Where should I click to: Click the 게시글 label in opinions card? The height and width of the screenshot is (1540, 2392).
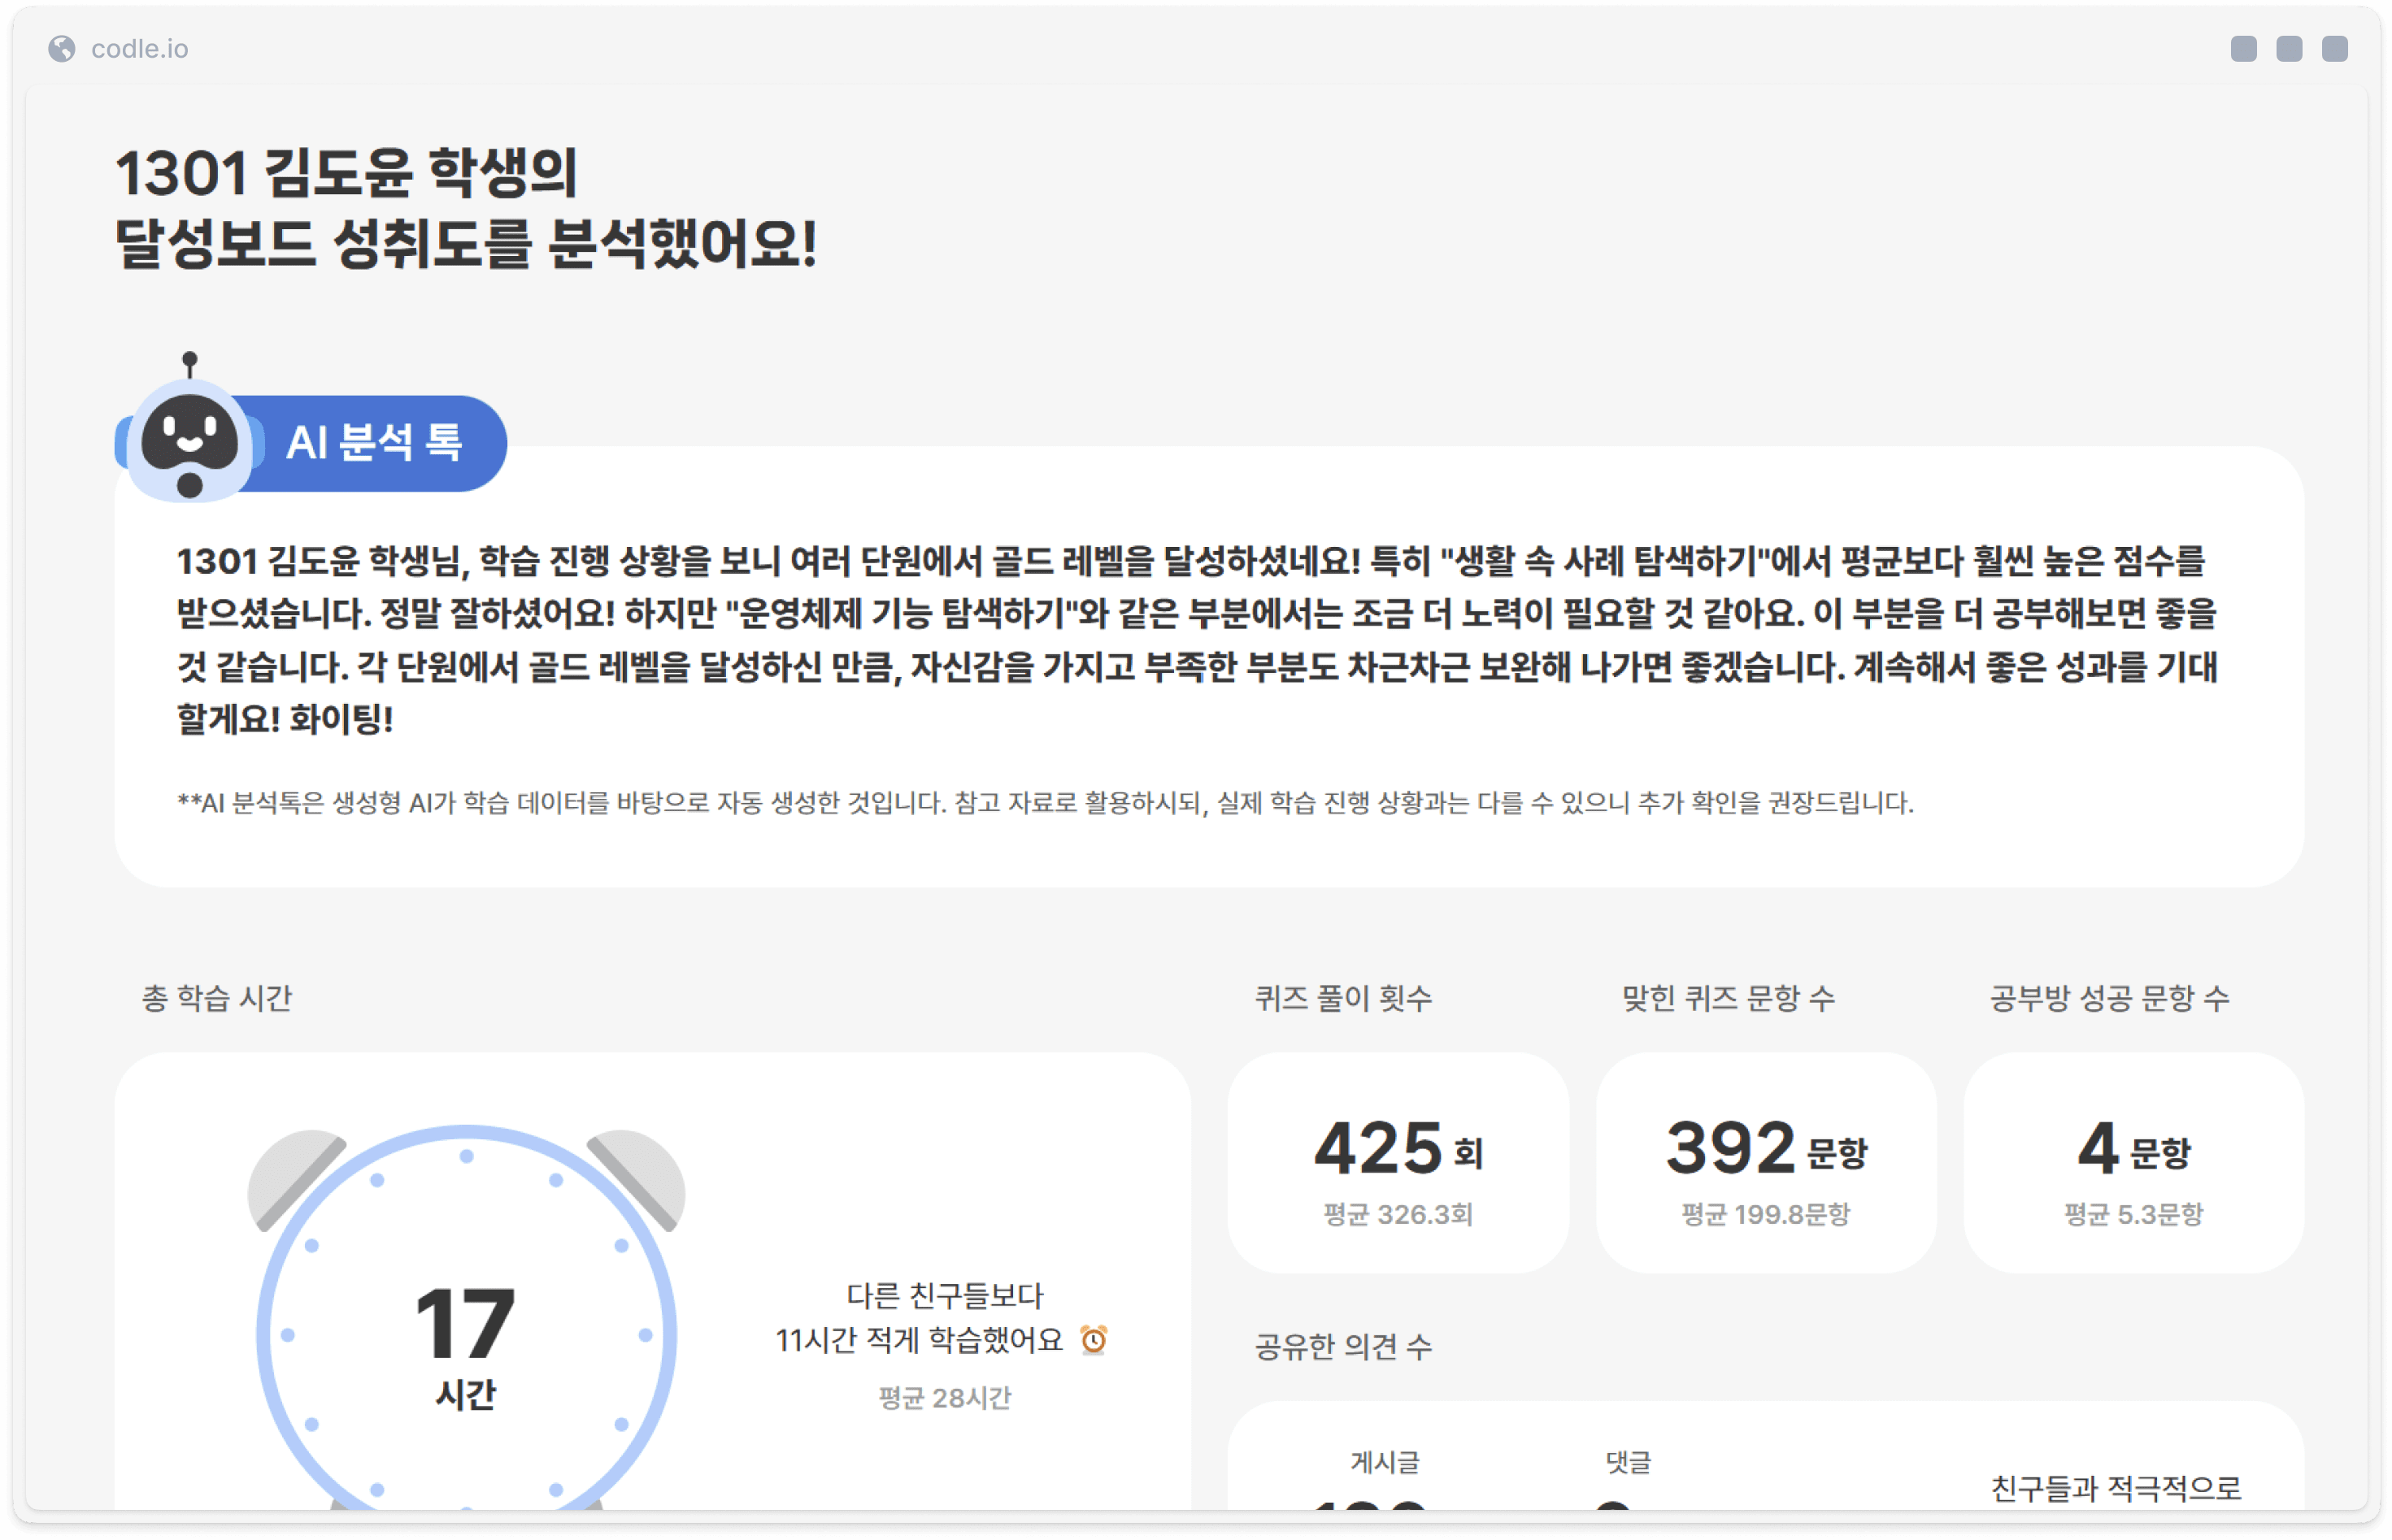pyautogui.click(x=1385, y=1462)
